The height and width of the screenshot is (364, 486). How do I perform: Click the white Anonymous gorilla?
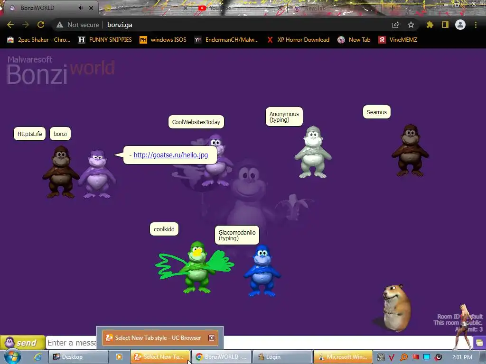[x=313, y=152]
